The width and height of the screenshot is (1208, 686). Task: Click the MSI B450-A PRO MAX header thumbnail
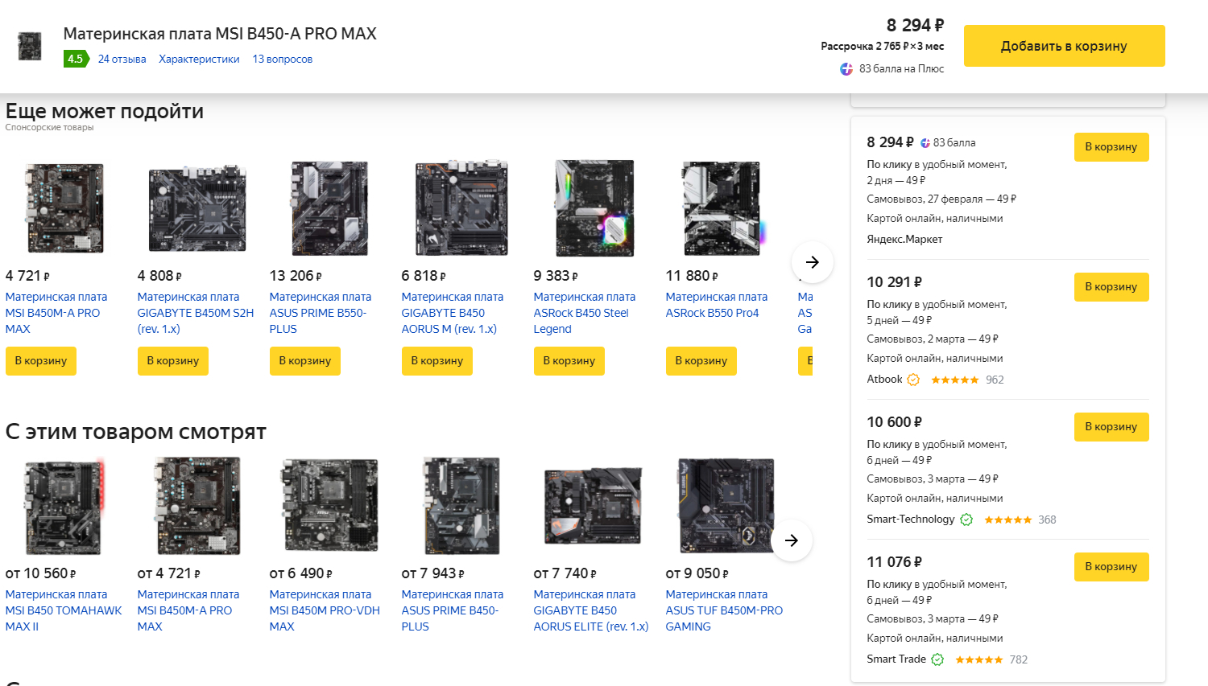tap(30, 46)
